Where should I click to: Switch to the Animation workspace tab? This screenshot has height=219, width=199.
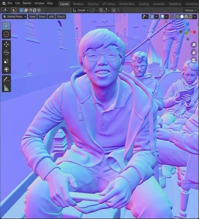pyautogui.click(x=159, y=4)
